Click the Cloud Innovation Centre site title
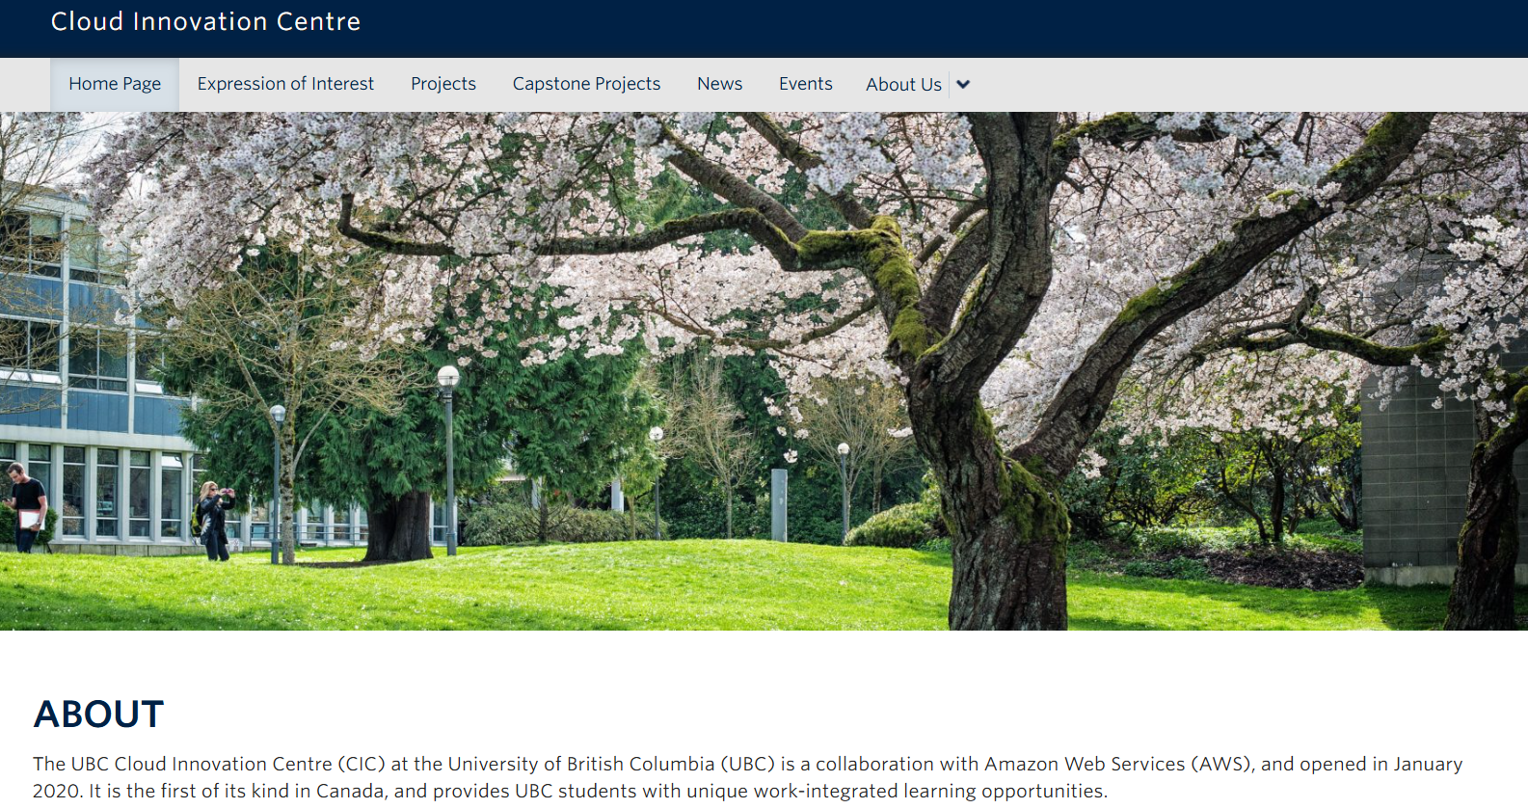 (x=205, y=21)
